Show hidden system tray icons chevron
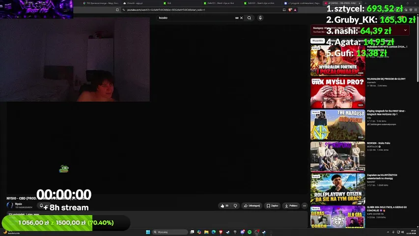 click(x=388, y=232)
